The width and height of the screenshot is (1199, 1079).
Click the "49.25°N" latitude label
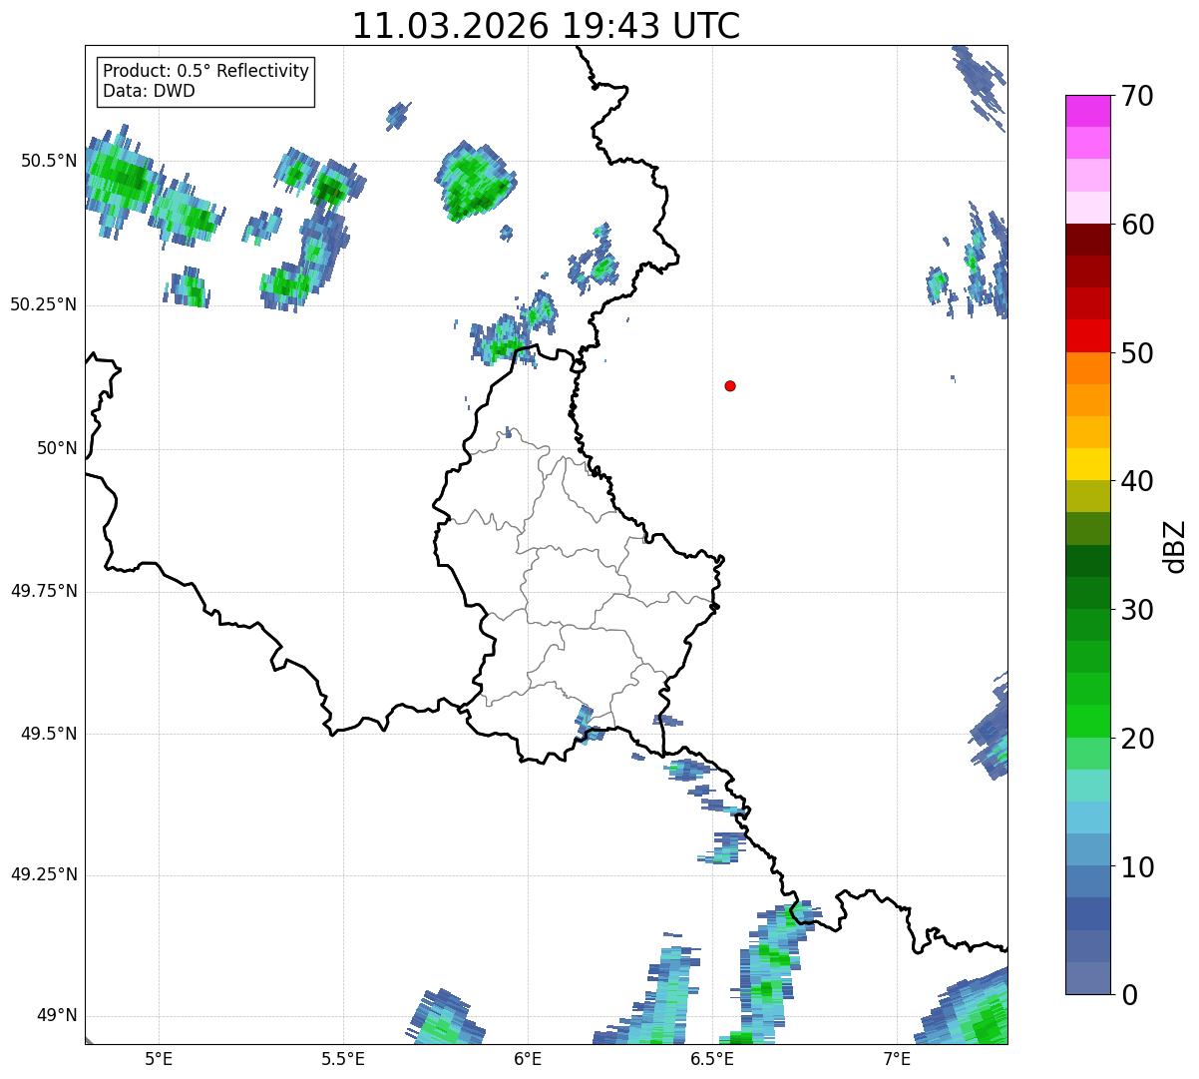[44, 875]
